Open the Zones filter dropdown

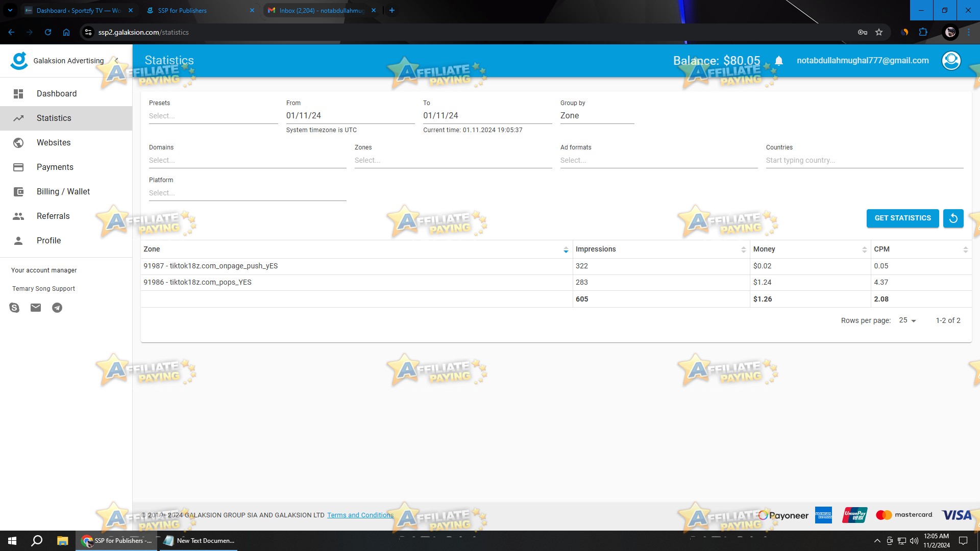453,161
